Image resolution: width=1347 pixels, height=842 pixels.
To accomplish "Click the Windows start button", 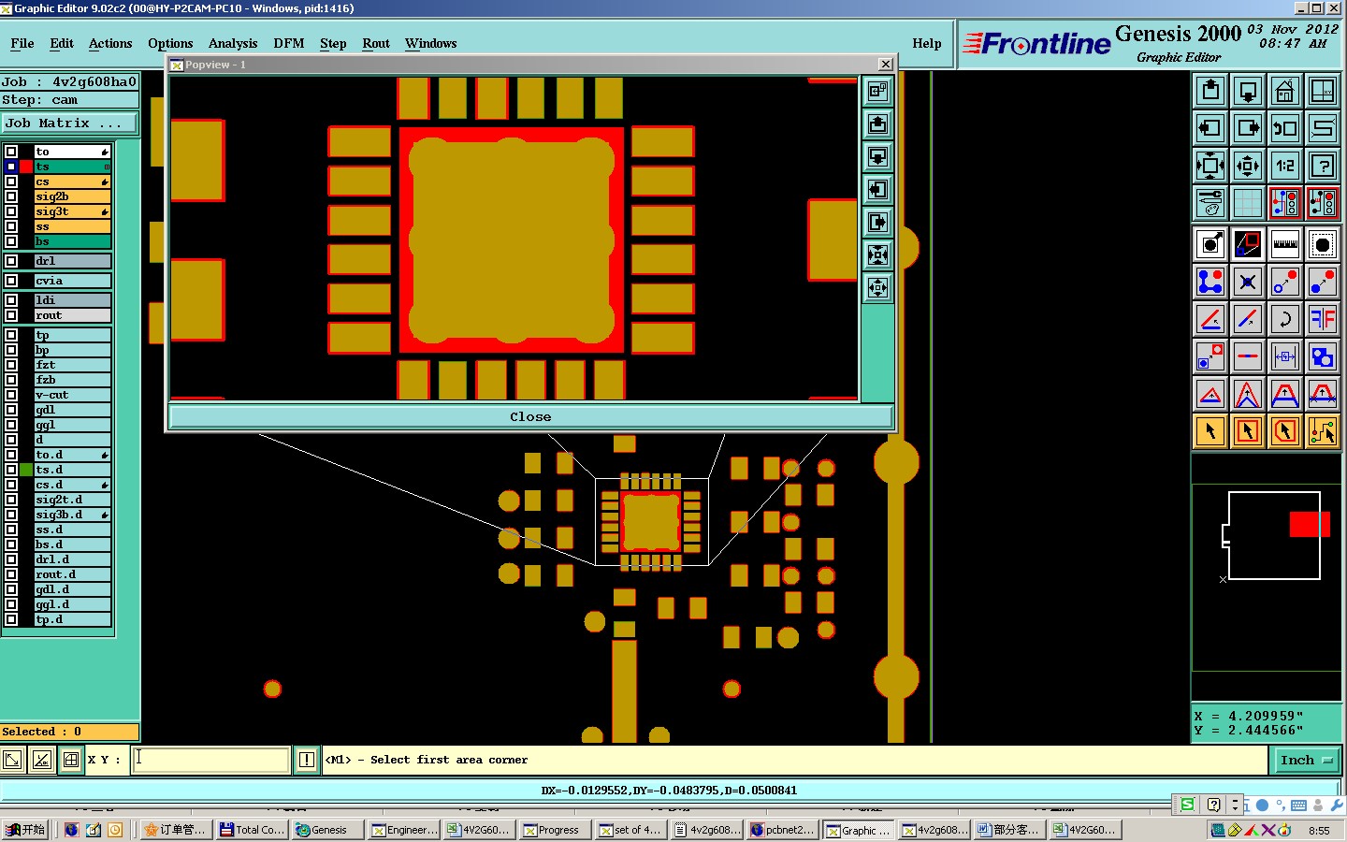I will click(x=25, y=830).
